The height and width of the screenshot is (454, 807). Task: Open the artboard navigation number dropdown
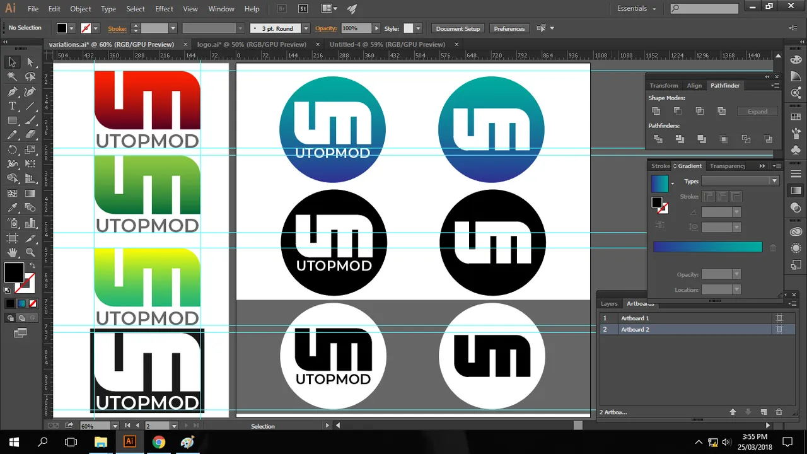174,426
